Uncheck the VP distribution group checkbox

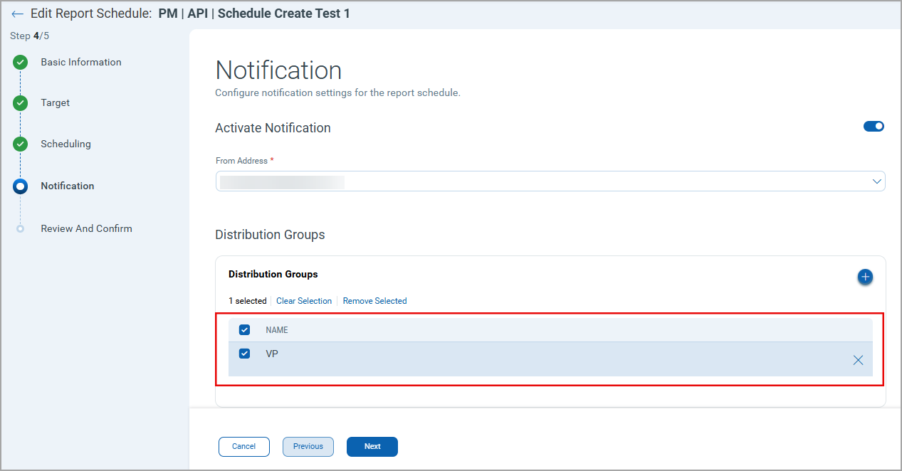coord(244,353)
